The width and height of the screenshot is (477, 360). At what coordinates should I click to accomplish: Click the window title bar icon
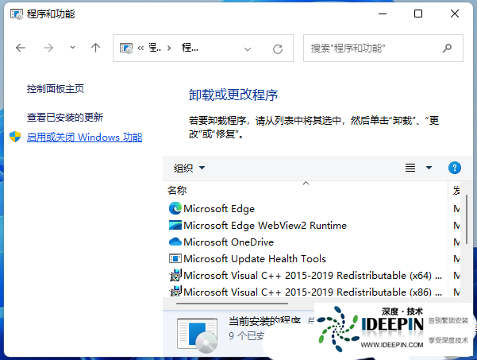tap(17, 14)
